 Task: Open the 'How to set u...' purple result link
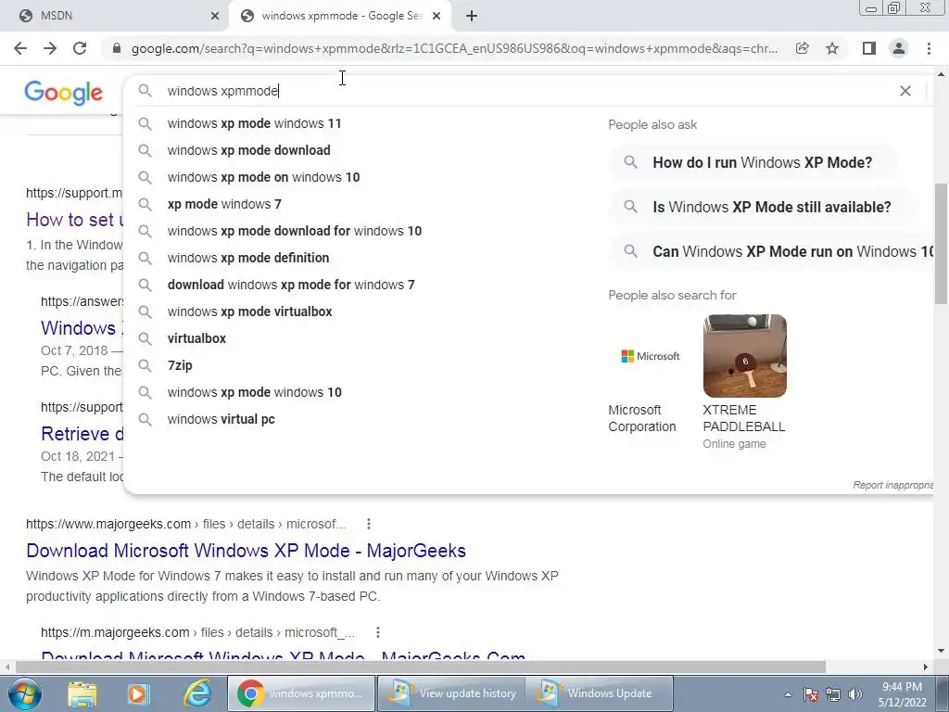pos(75,219)
